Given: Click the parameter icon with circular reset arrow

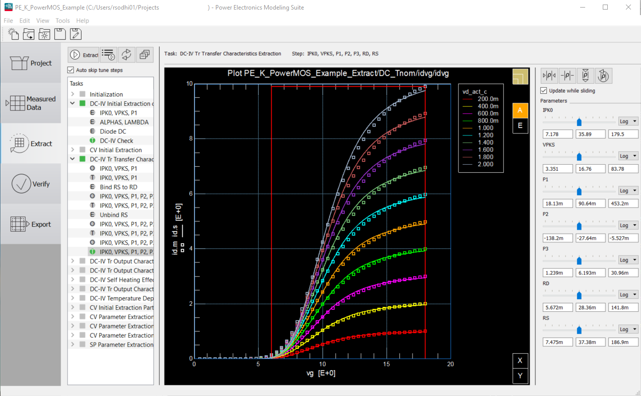Looking at the screenshot, I should 603,76.
